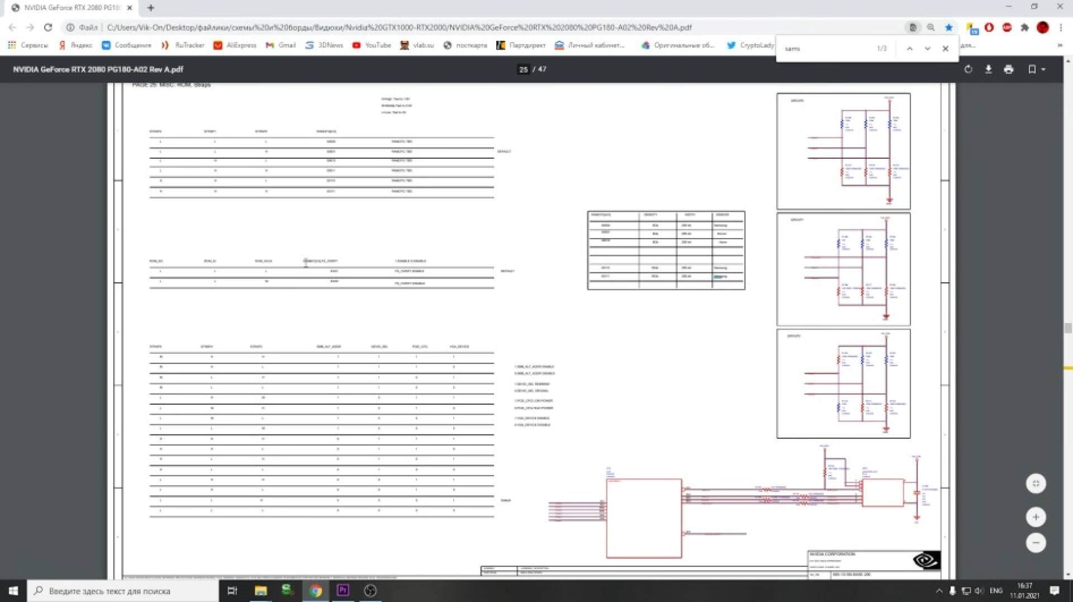This screenshot has width=1073, height=602.
Task: Switch ENG input language indicator
Action: point(996,591)
